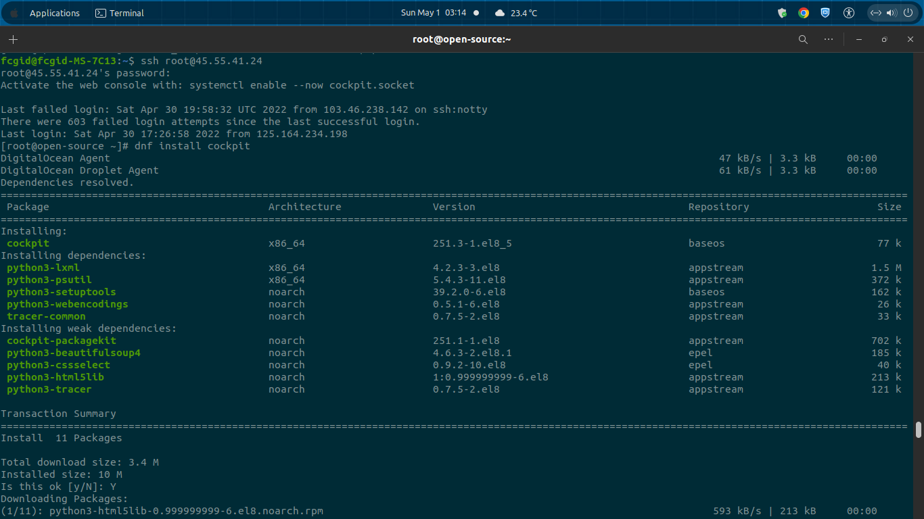Viewport: 924px width, 519px height.
Task: Click the 'DigitalOcean Droplet Agent' line
Action: pos(80,170)
